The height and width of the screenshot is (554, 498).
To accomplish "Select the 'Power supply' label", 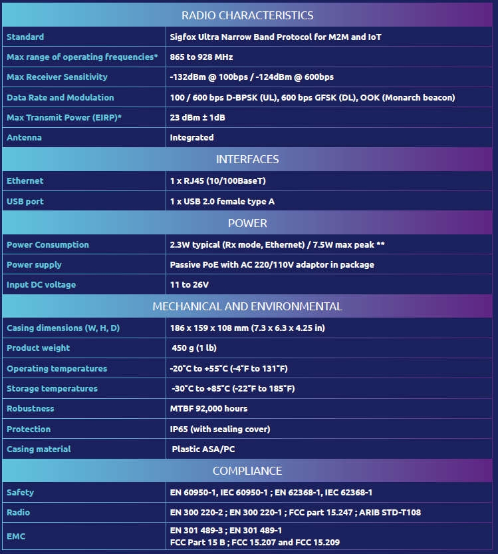I will tap(34, 265).
